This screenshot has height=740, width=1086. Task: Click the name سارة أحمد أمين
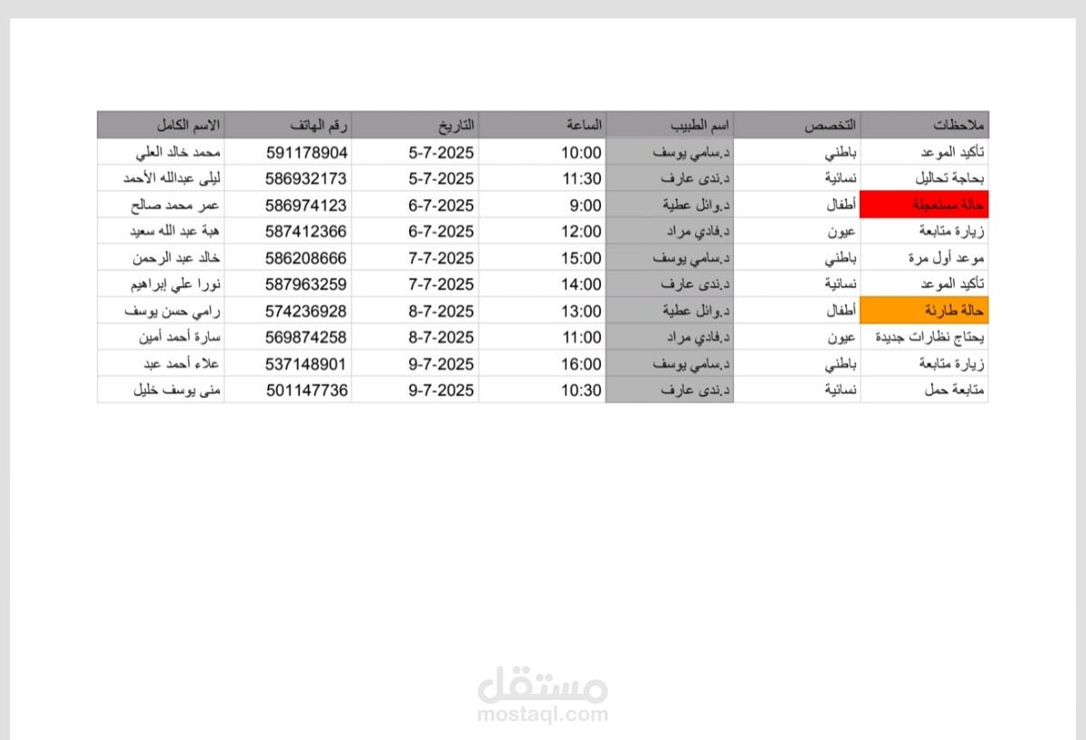pyautogui.click(x=180, y=337)
